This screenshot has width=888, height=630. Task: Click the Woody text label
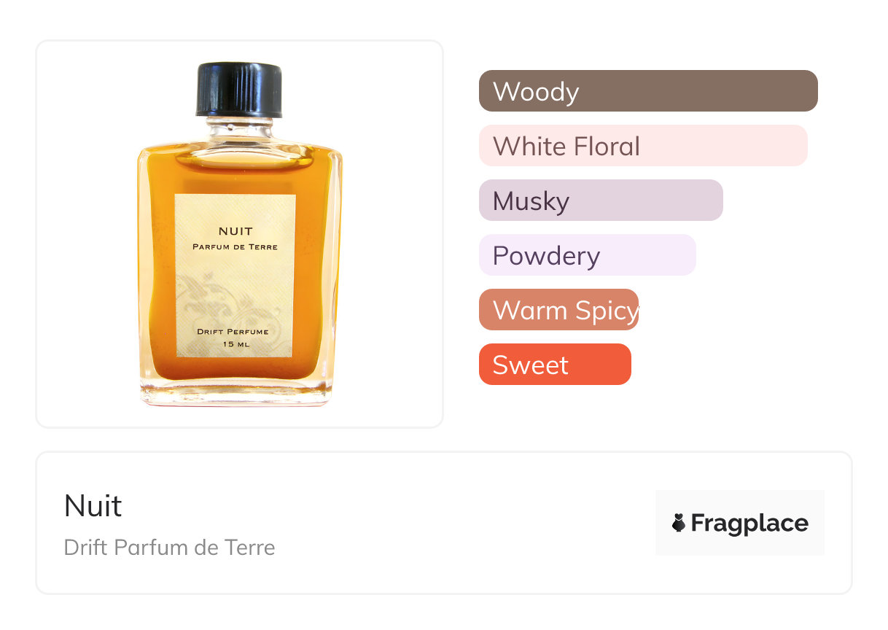pos(536,92)
